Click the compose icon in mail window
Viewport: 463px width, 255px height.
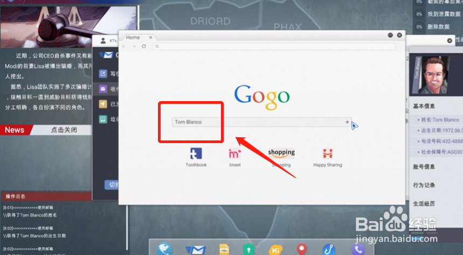coord(103,73)
